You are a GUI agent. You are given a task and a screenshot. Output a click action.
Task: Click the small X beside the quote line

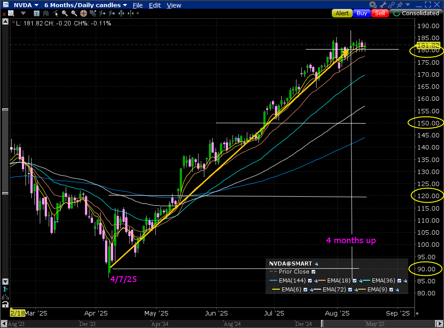coord(13,22)
